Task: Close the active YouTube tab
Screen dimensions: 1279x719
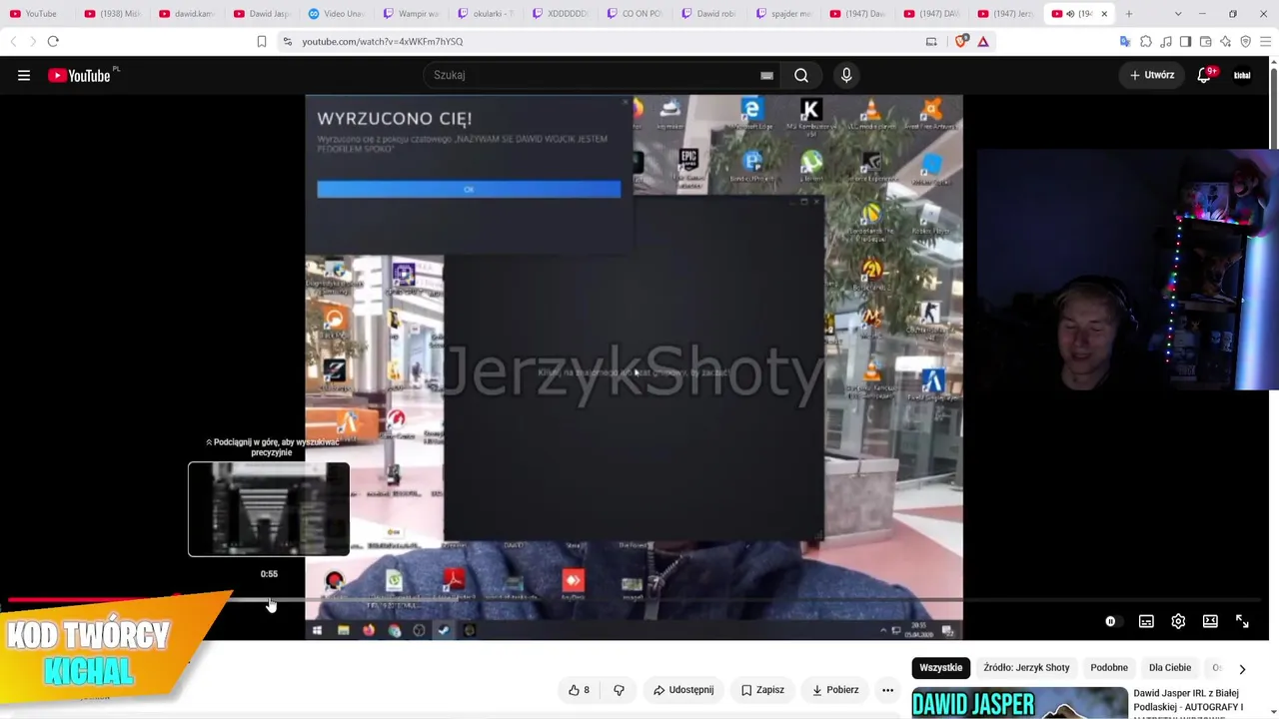Action: tap(1104, 14)
